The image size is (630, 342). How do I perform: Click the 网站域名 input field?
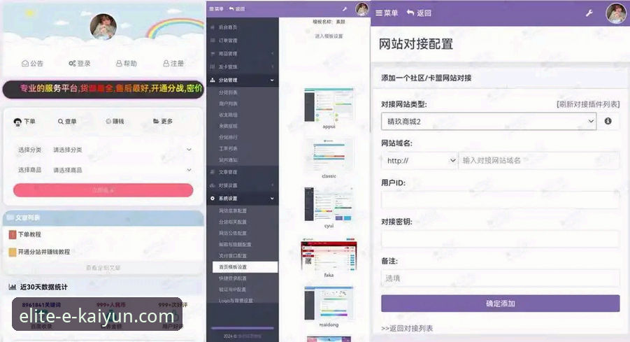pyautogui.click(x=539, y=160)
